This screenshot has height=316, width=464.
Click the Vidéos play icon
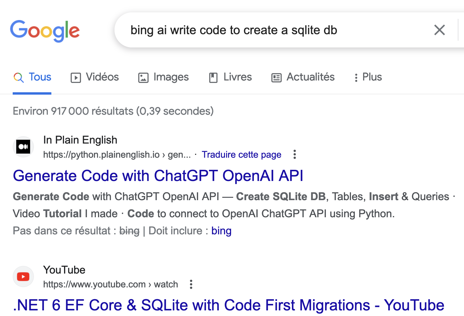point(76,78)
